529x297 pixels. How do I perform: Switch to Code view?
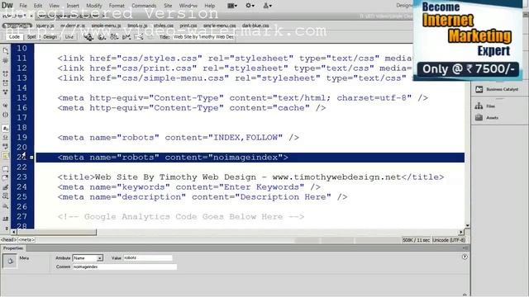coord(14,36)
